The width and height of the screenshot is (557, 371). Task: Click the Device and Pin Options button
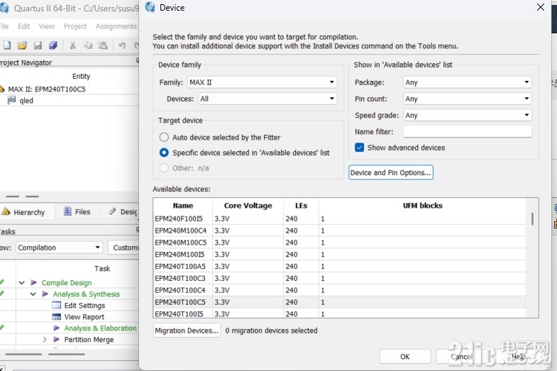391,172
